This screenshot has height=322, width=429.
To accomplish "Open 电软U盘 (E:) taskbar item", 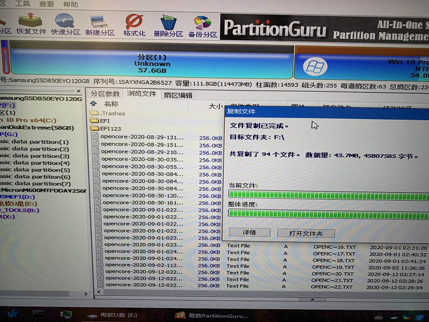I will (x=112, y=315).
